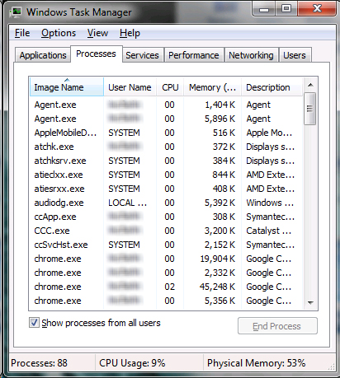The width and height of the screenshot is (340, 378).
Task: Click the Apple Mo... description cell
Action: [x=269, y=133]
